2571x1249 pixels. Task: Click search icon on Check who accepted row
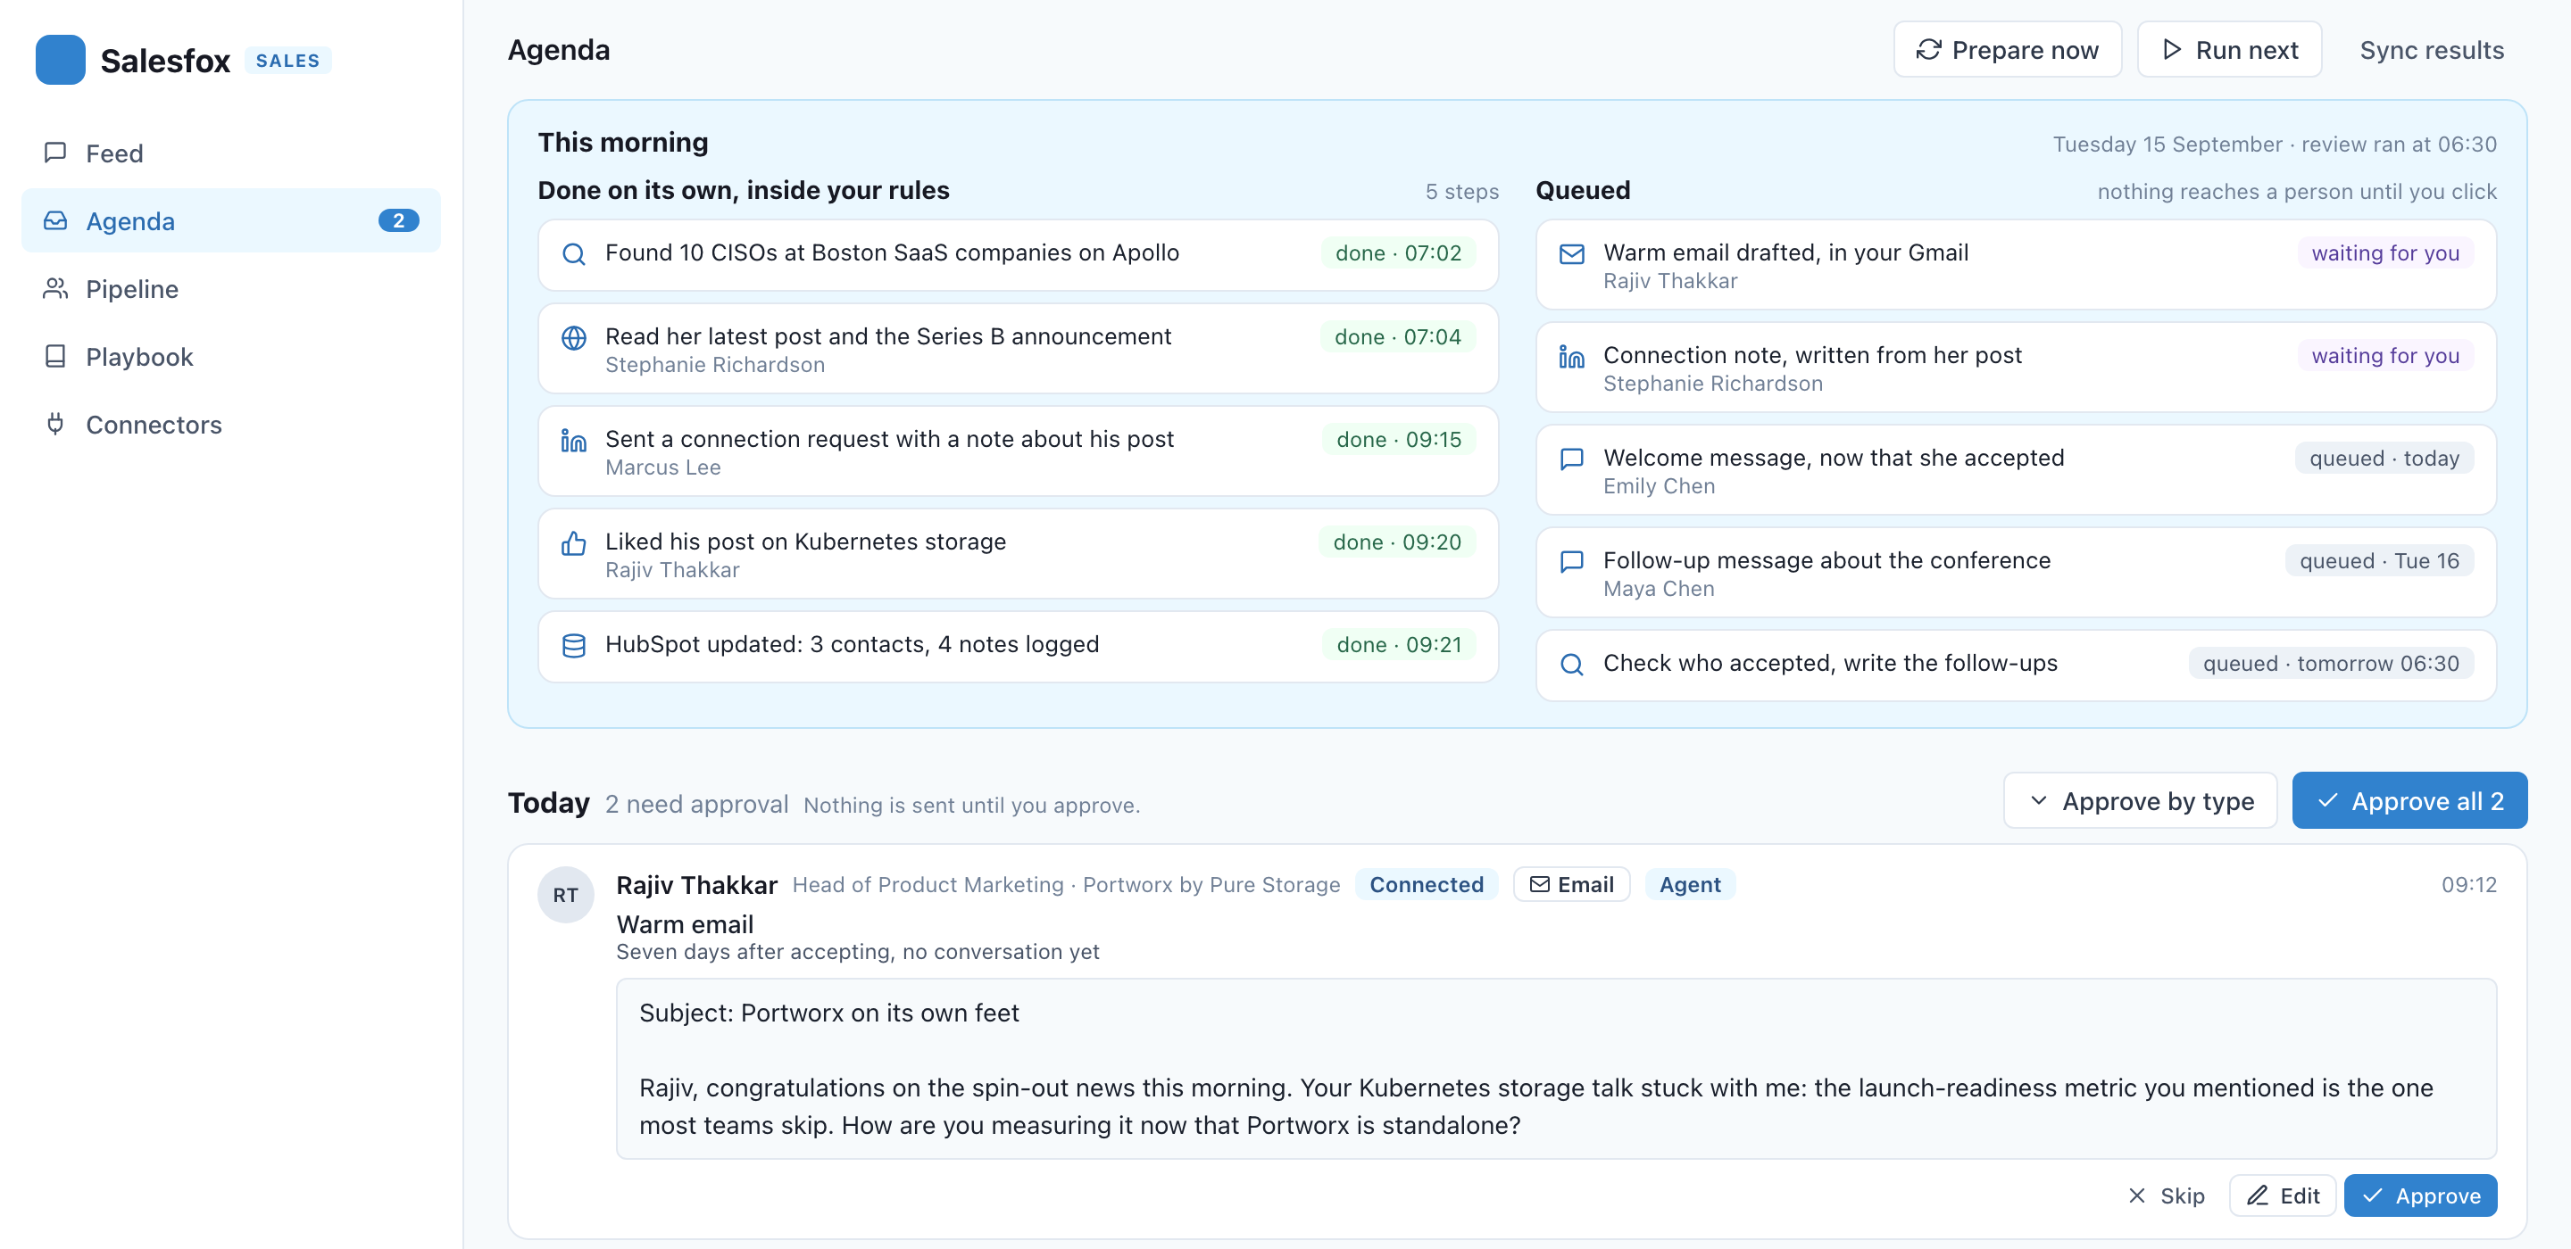pos(1572,665)
